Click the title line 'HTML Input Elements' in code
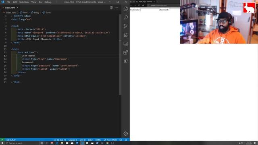258x145 pixels. click(x=39, y=39)
